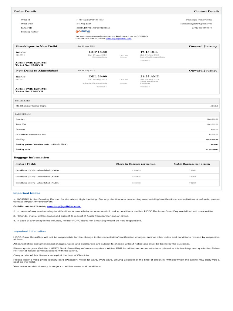Click the contact name Dhananjay kumar Gupta at top
The height and width of the screenshot is (311, 233).
199,20
